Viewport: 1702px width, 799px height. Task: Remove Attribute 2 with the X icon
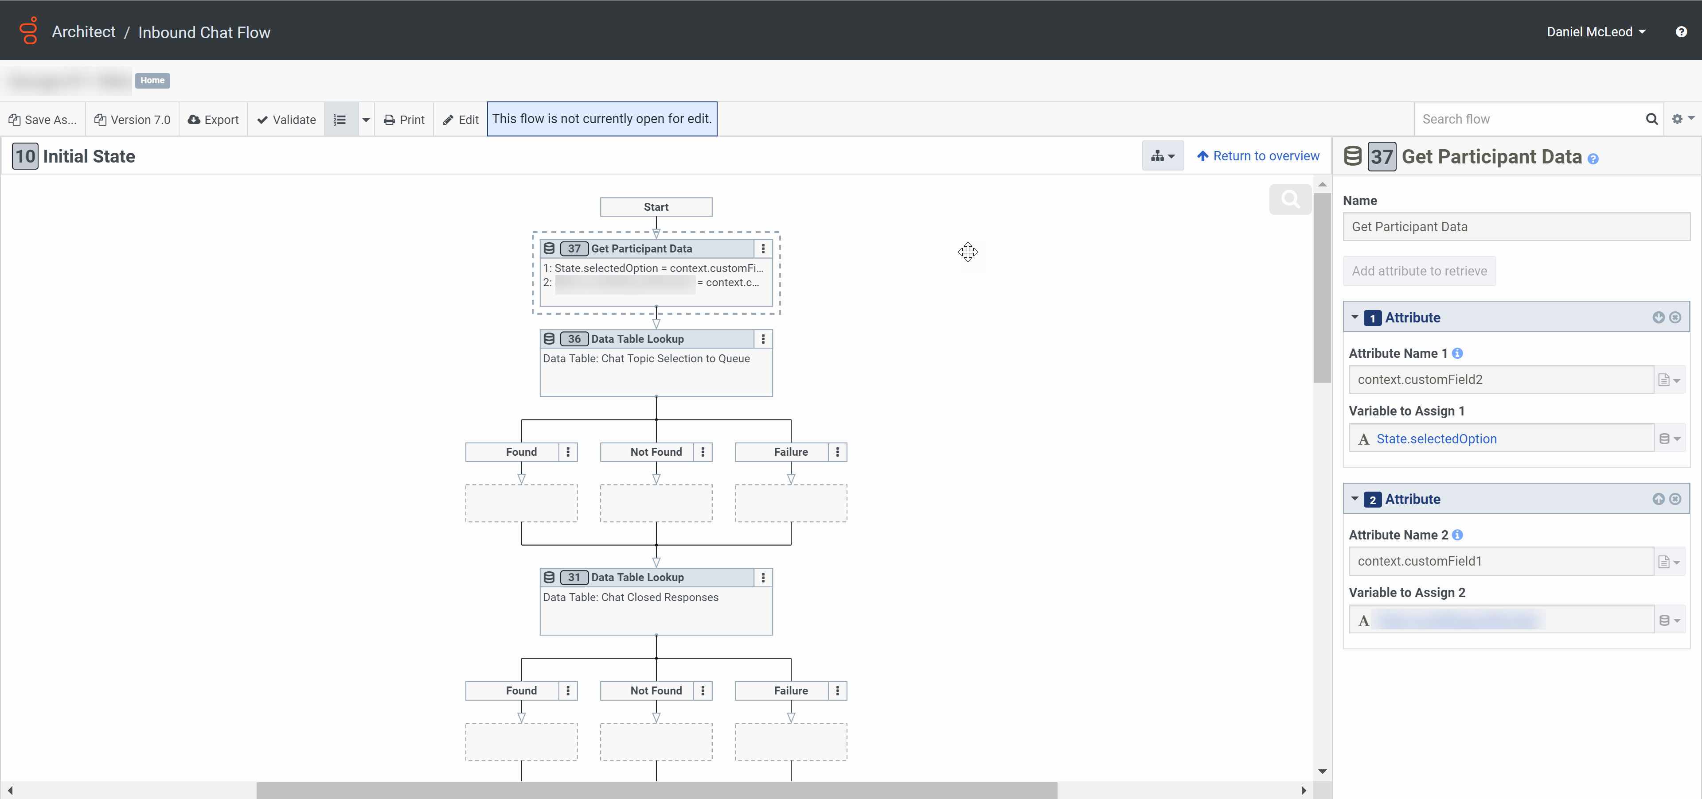(x=1675, y=499)
